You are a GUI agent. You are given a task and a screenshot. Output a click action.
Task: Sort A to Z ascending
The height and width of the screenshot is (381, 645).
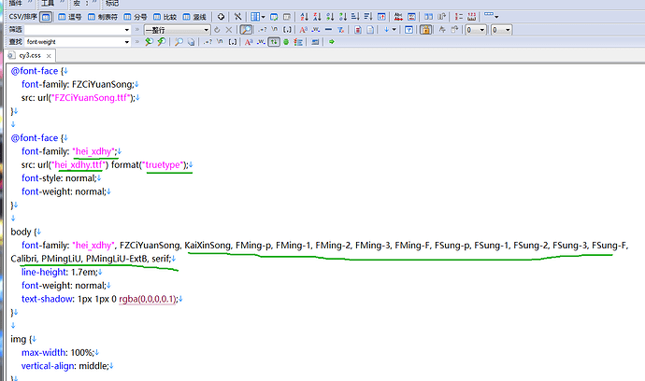click(304, 17)
